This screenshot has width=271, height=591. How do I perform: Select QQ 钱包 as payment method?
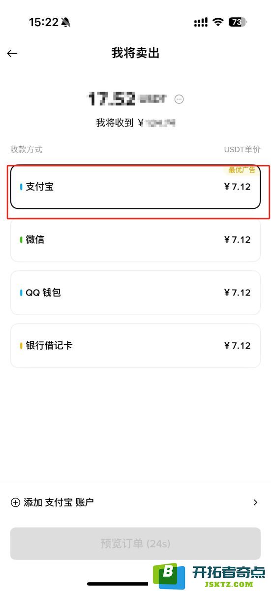click(x=135, y=293)
